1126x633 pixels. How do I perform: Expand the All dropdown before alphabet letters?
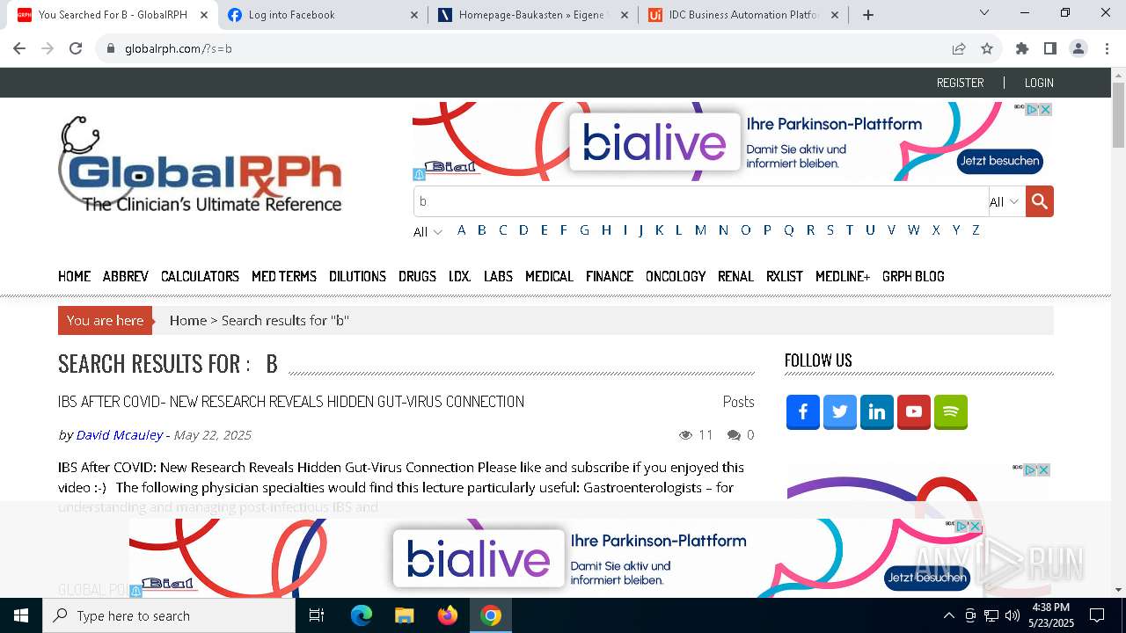(428, 232)
